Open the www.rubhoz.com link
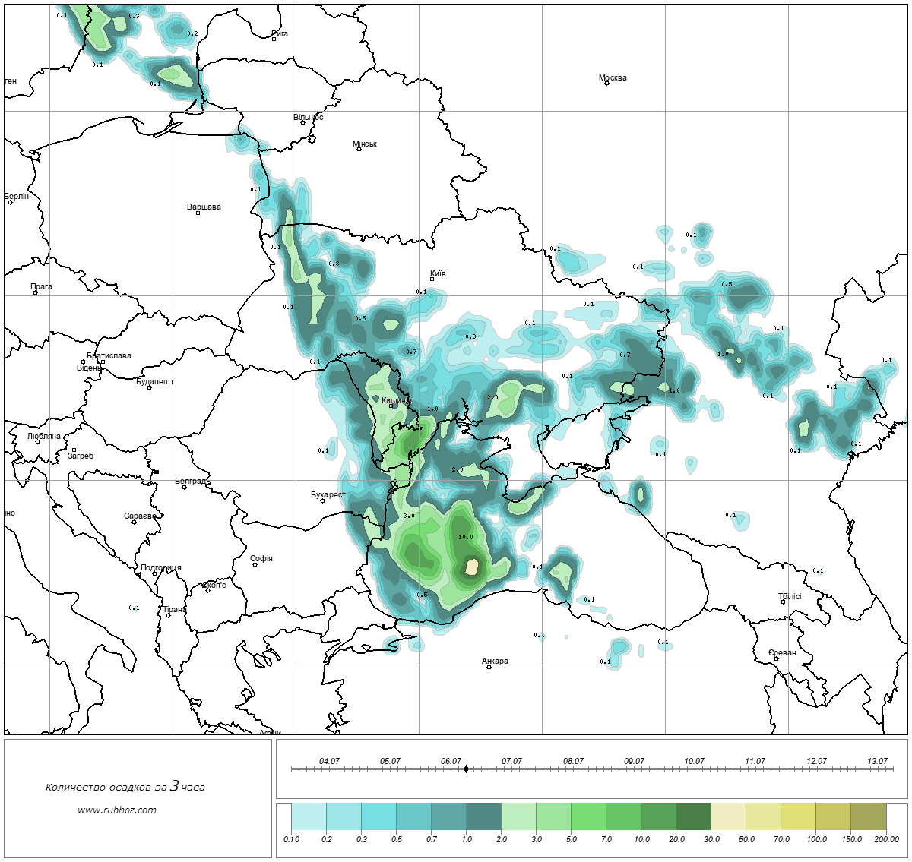This screenshot has height=862, width=912. [117, 810]
